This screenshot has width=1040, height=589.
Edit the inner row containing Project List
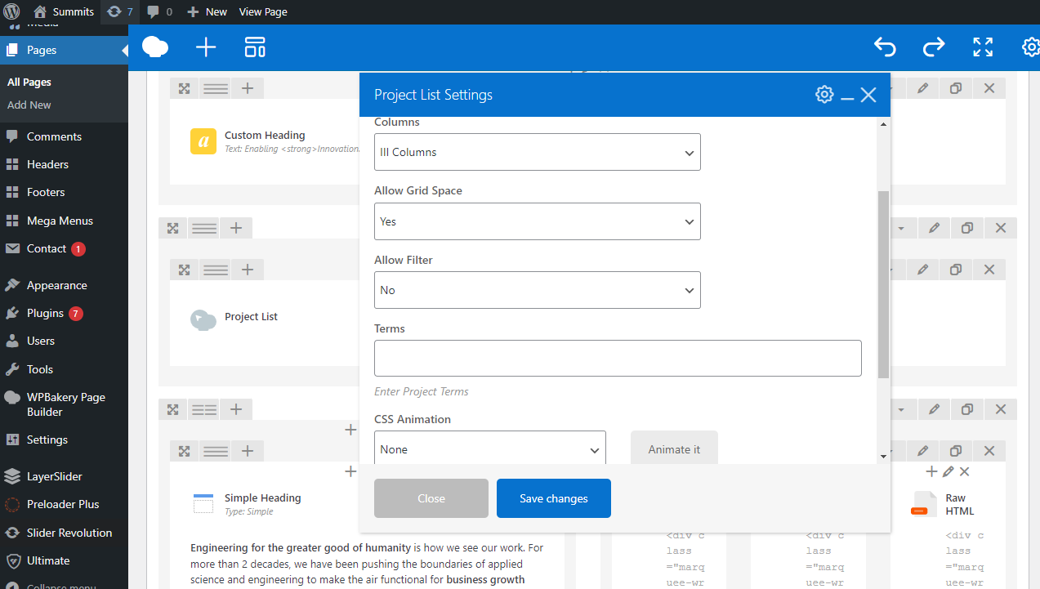(922, 270)
